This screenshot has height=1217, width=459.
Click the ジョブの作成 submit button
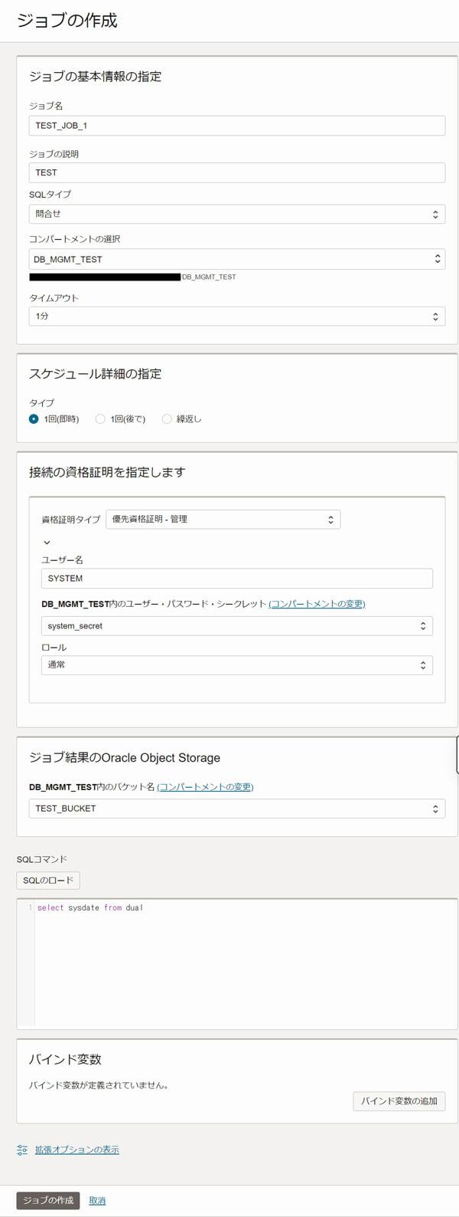(48, 1200)
